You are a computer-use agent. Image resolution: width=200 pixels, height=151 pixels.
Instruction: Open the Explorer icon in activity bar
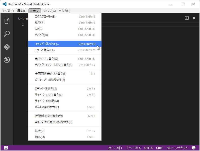7,21
